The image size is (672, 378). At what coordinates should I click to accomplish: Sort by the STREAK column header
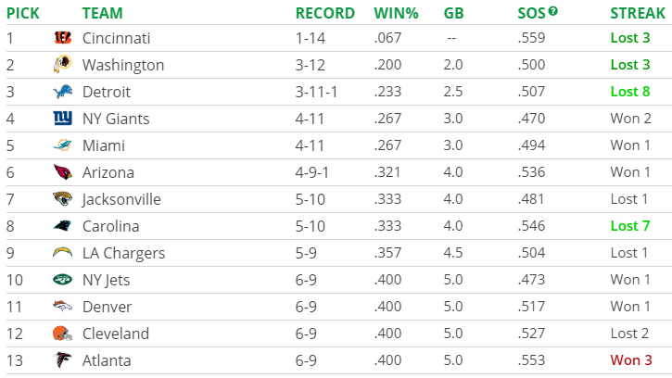pyautogui.click(x=638, y=13)
